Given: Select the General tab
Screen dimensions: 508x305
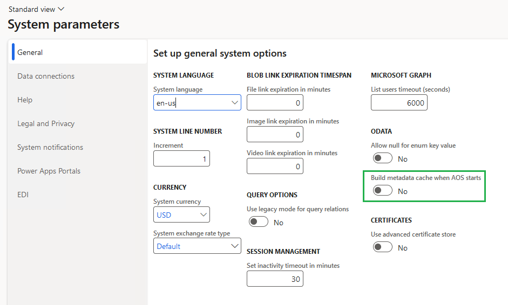Looking at the screenshot, I should 78,52.
